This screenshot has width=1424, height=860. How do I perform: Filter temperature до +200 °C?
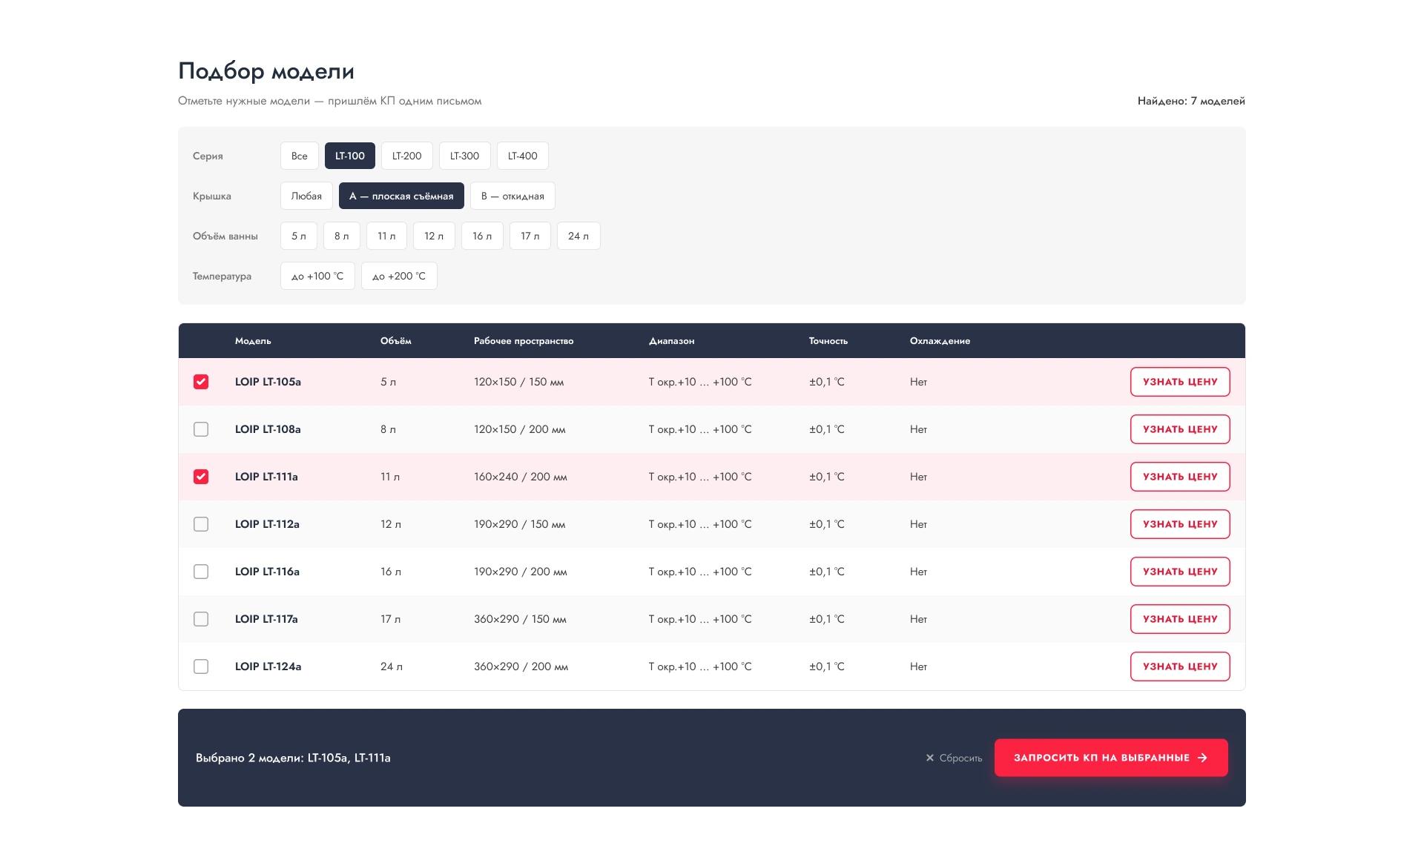(399, 276)
